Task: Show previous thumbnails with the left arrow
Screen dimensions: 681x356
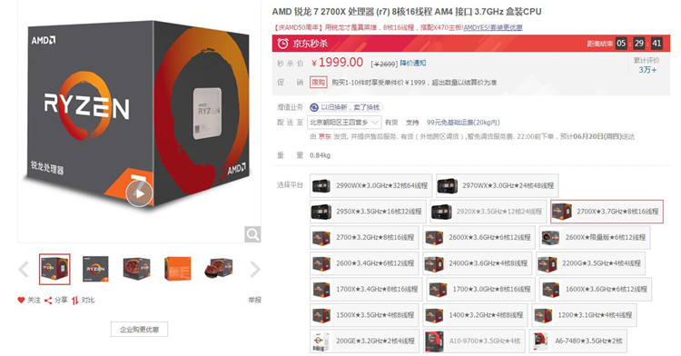Action: pyautogui.click(x=24, y=269)
